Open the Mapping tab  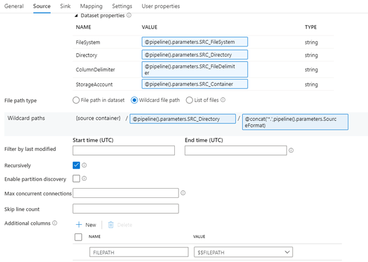(x=91, y=6)
